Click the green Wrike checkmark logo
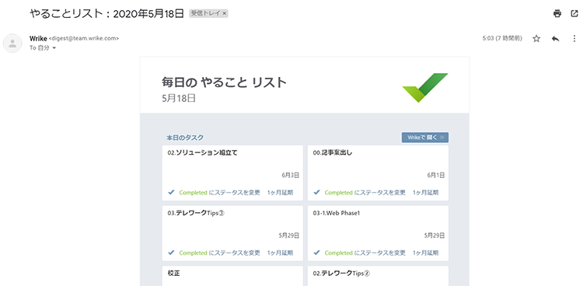Viewport: 583px width, 286px height. click(x=425, y=88)
